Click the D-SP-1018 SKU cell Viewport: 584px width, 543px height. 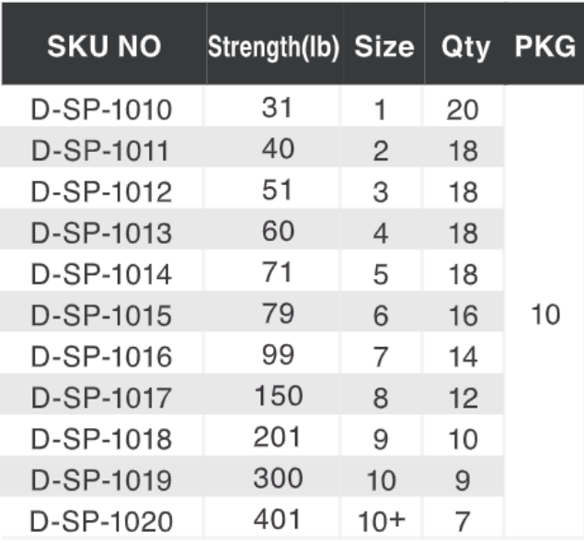(101, 438)
